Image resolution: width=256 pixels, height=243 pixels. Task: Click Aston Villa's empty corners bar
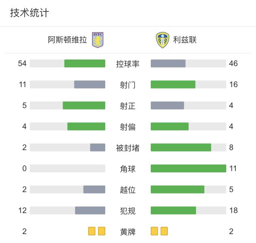[x=68, y=168]
